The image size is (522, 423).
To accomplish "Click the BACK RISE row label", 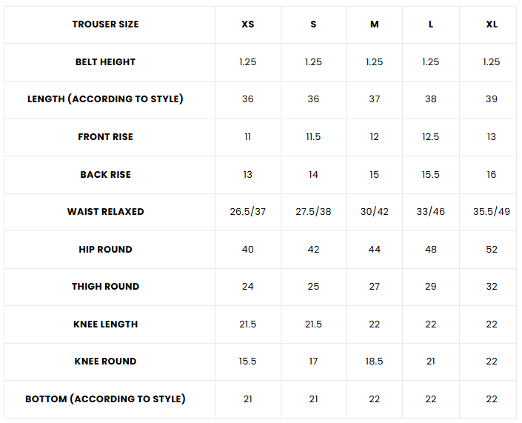I will tap(105, 175).
